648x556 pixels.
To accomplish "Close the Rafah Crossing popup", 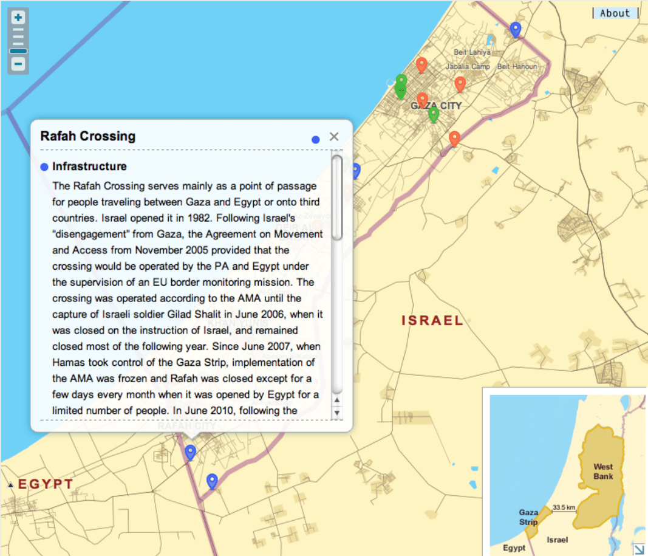I will point(335,136).
